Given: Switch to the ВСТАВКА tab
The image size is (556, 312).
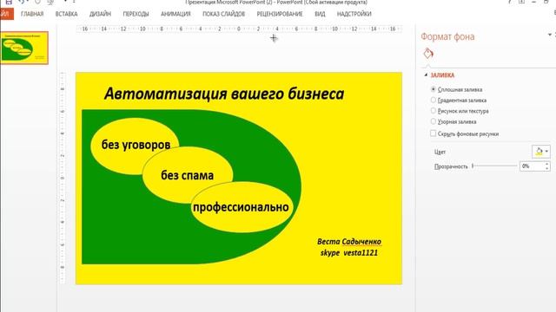Looking at the screenshot, I should click(66, 14).
